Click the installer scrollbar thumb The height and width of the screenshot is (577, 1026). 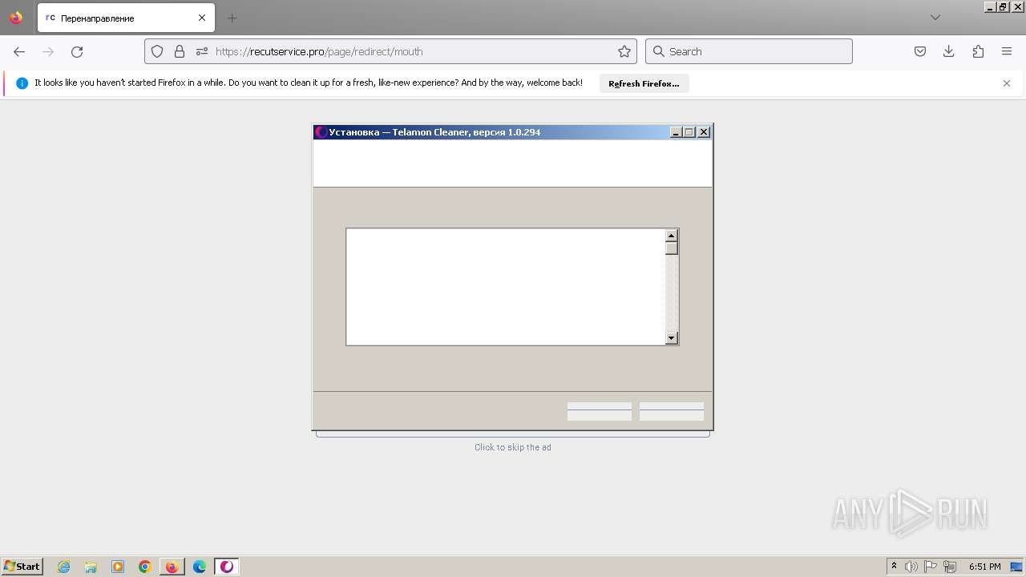coord(672,248)
